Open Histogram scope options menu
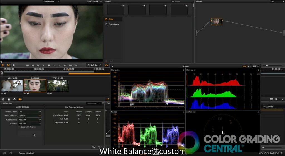Screen dimensions: 285x156 tap(258, 70)
